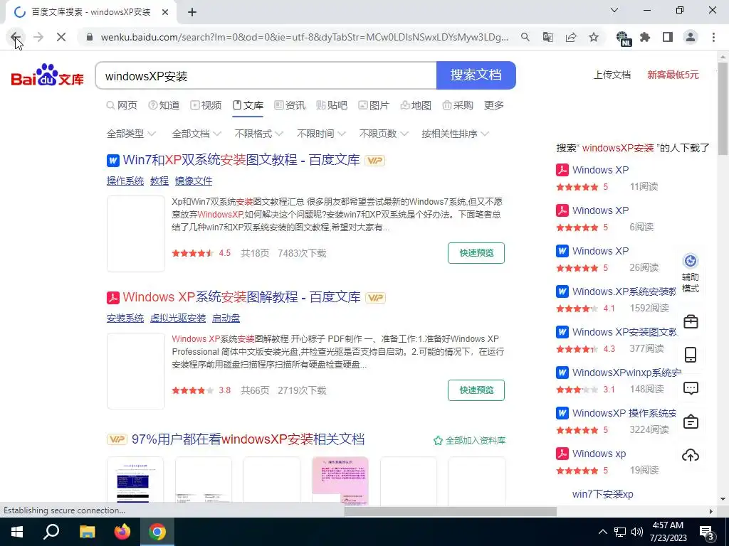Open the Extensions puzzle icon
729x546 pixels.
[645, 37]
